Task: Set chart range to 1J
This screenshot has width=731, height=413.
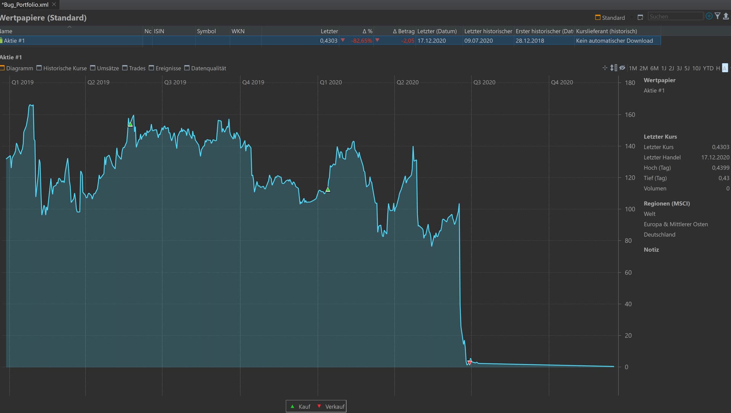Action: (x=664, y=68)
